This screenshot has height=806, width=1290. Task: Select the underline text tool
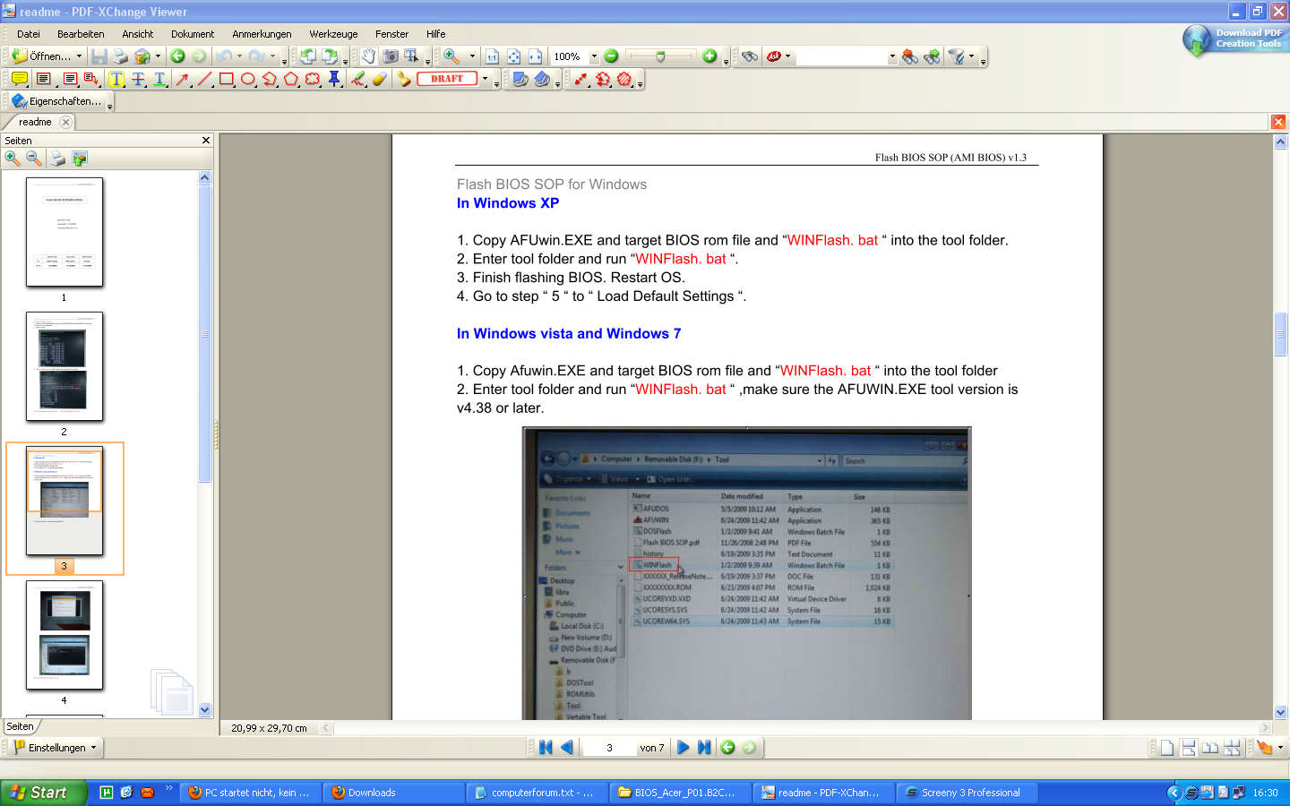coord(159,79)
